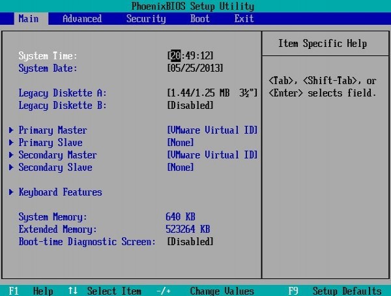The height and width of the screenshot is (296, 391).
Task: Expand the Primary Master submenu arrow
Action: pos(12,130)
